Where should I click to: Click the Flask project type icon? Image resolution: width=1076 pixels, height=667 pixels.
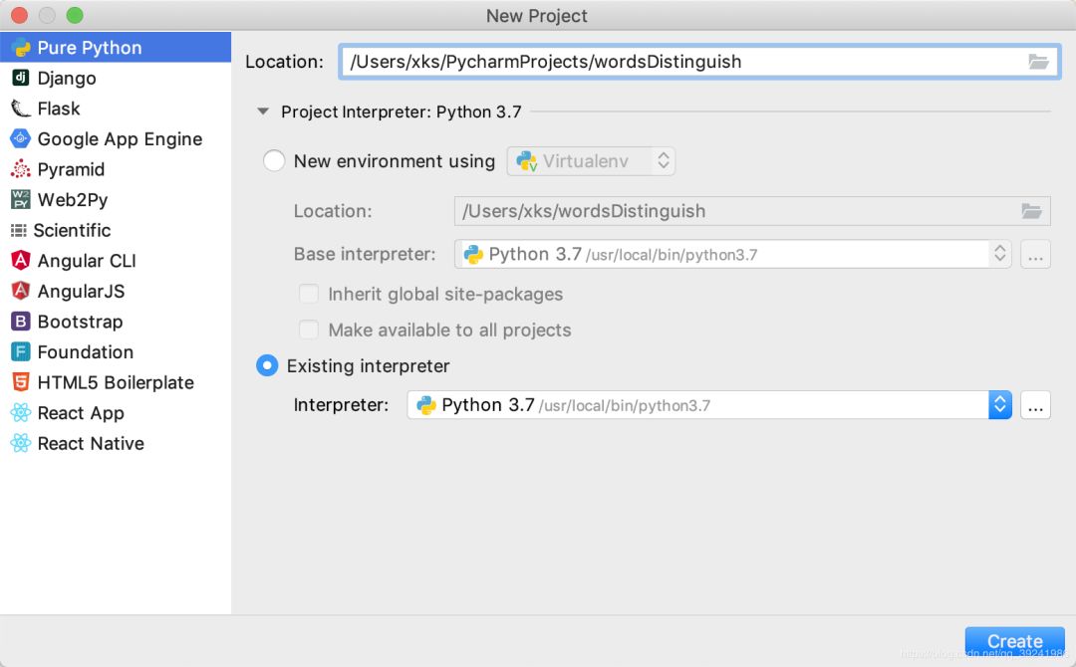21,109
